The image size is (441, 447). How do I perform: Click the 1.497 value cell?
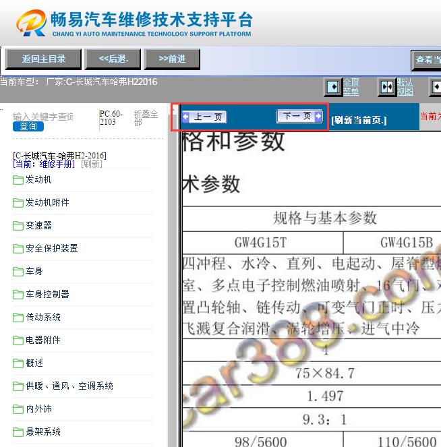312,396
